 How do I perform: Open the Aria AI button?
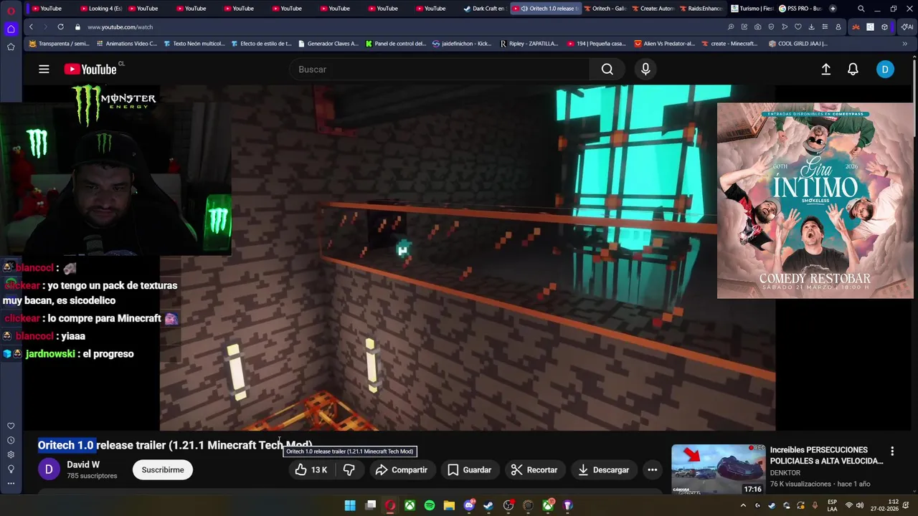[x=907, y=27]
